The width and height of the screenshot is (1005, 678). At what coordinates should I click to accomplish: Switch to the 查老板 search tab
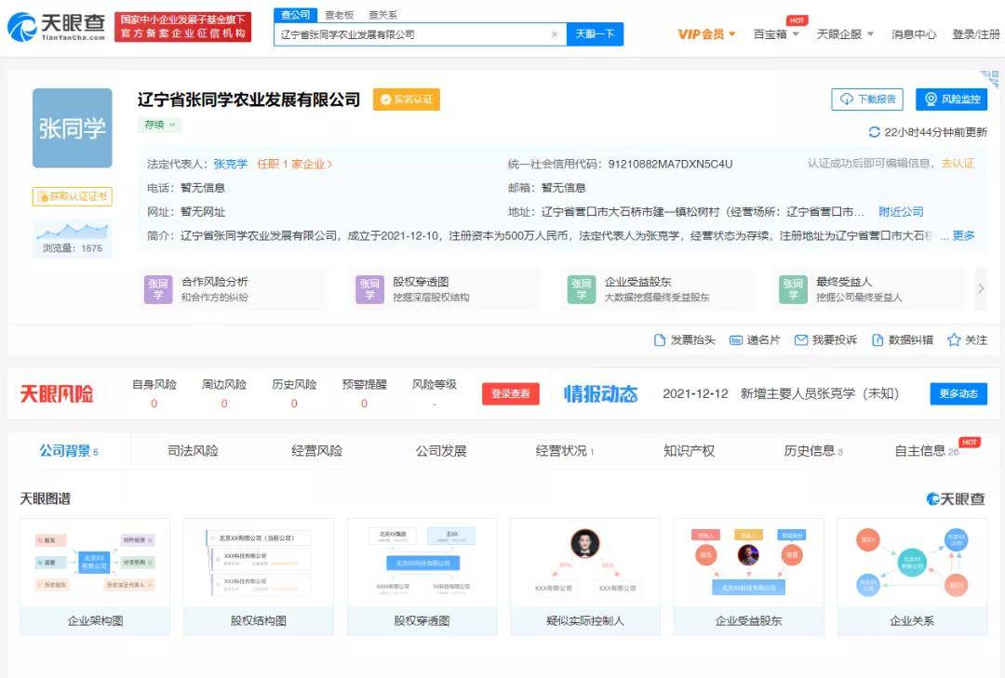tap(339, 15)
